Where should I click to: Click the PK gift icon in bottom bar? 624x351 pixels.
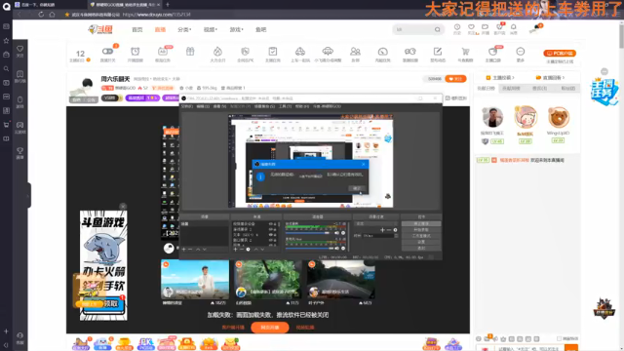145,343
